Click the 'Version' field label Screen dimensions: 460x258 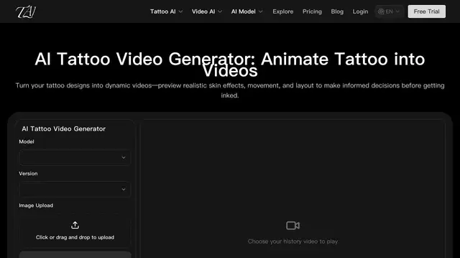[x=28, y=173]
